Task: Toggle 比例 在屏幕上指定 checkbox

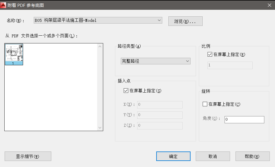Action: point(210,54)
